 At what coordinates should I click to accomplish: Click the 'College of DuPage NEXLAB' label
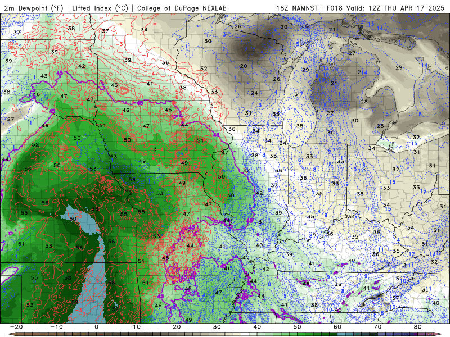point(182,8)
